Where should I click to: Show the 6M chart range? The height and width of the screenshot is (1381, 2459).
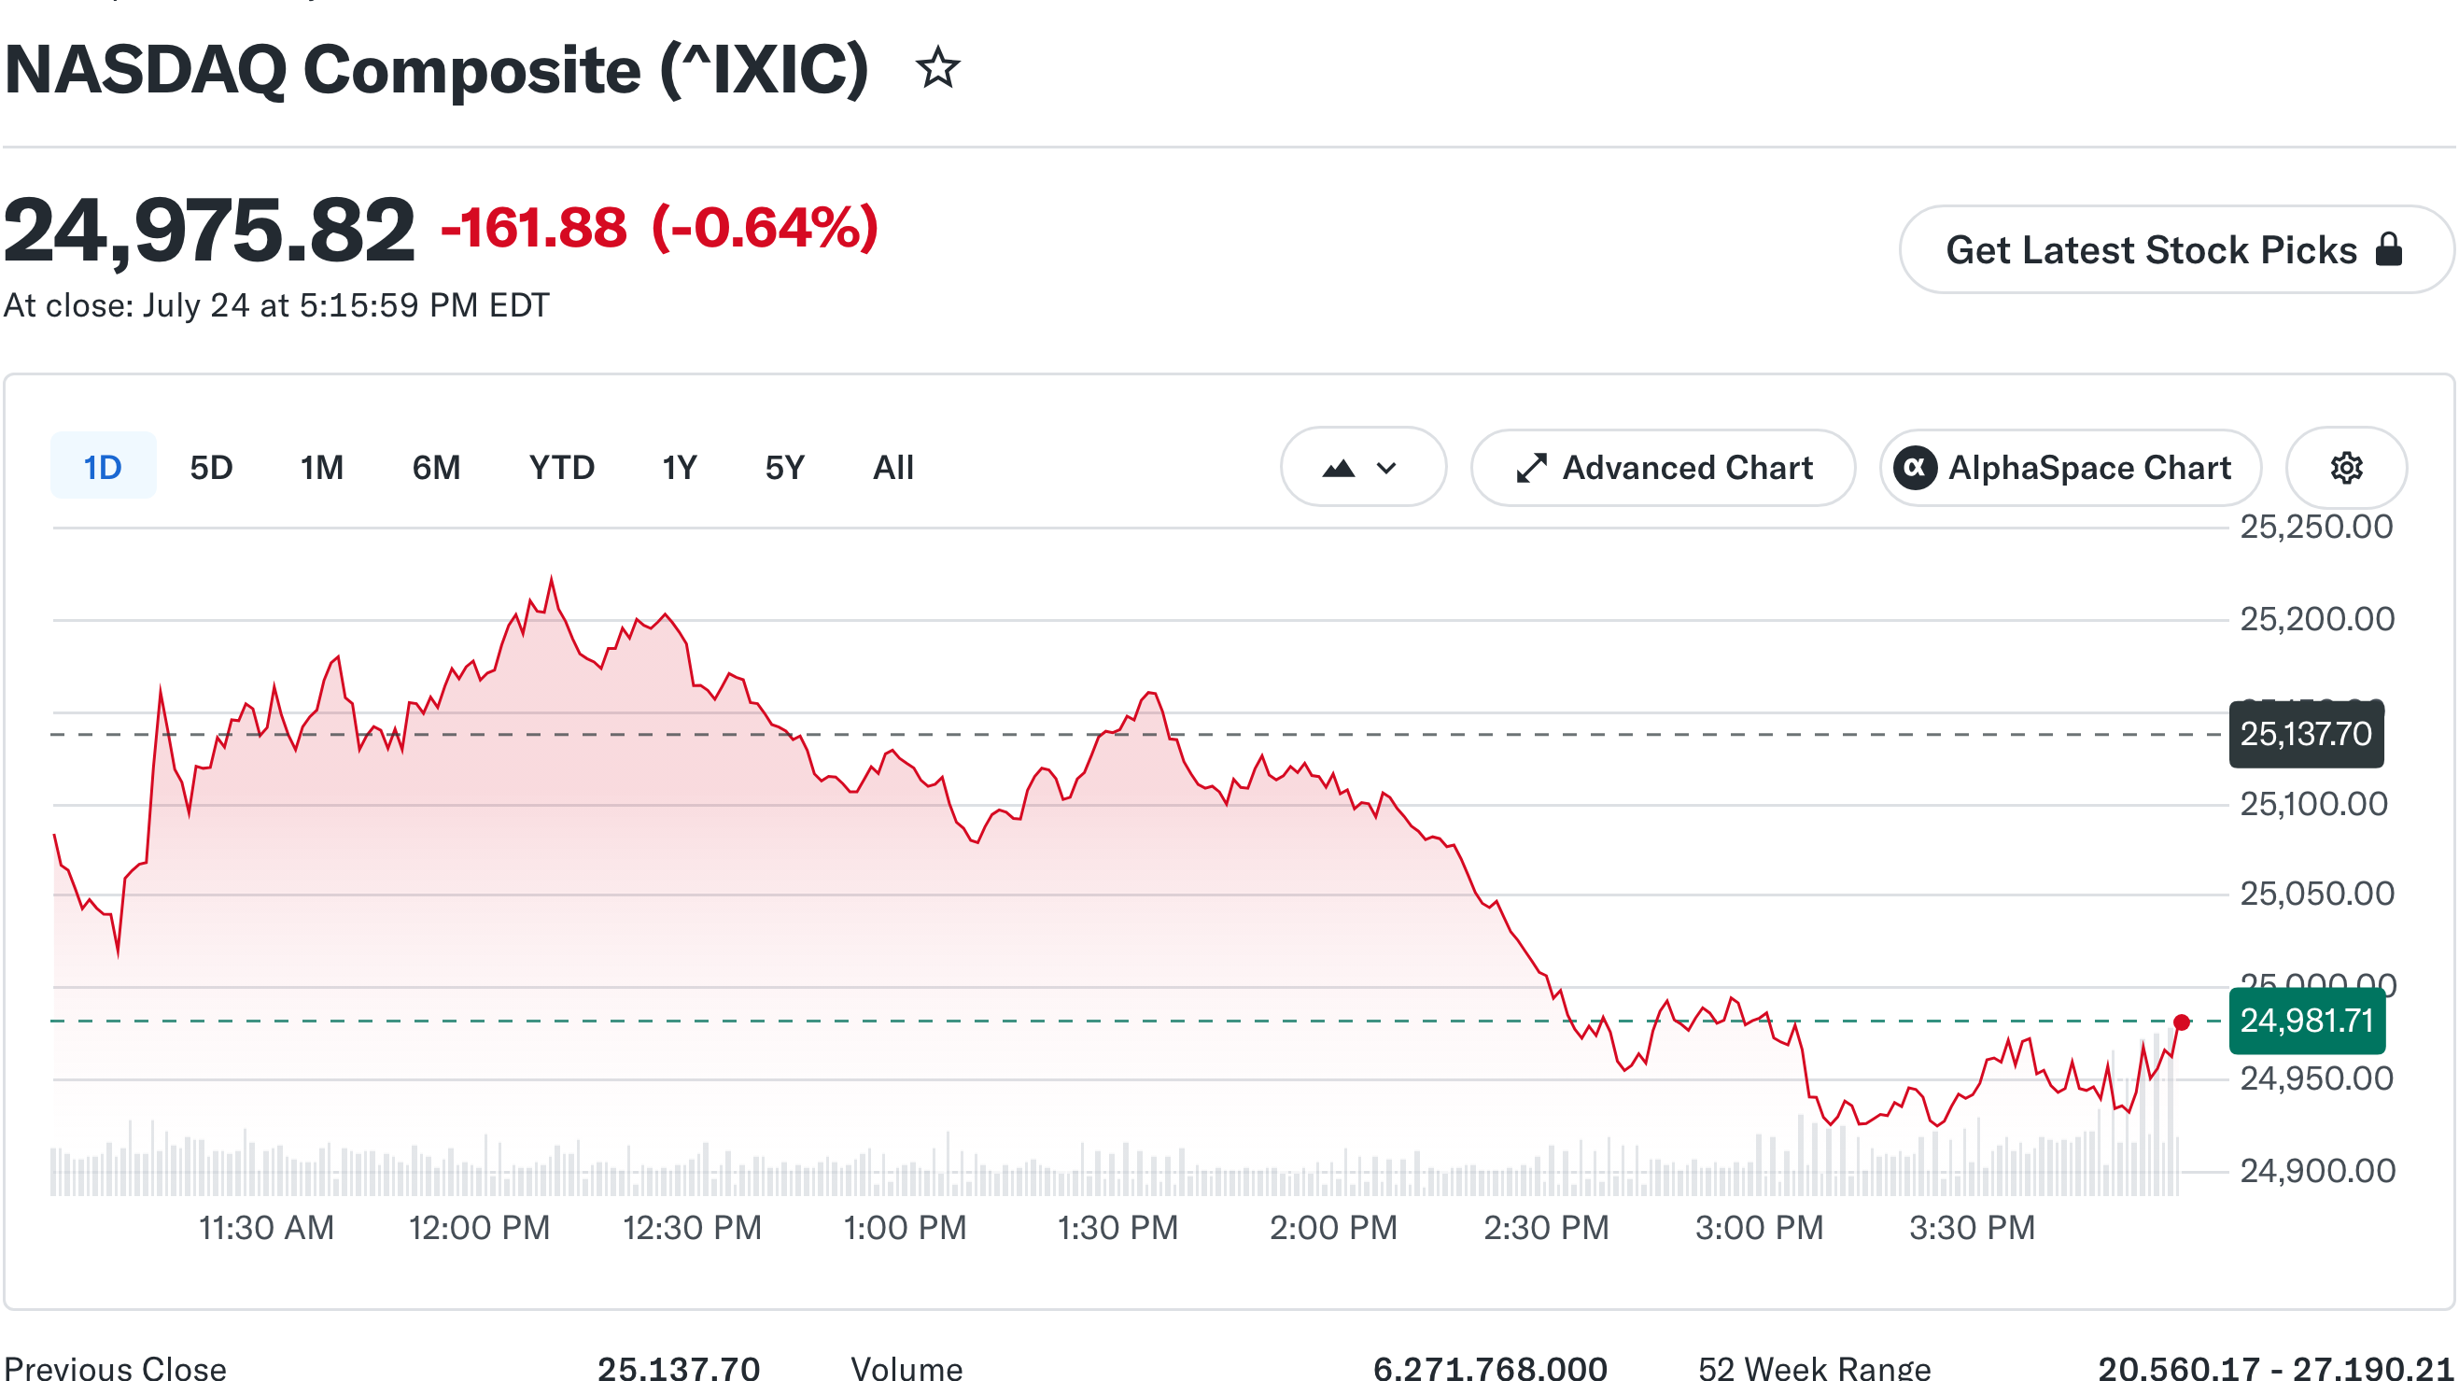(x=436, y=468)
